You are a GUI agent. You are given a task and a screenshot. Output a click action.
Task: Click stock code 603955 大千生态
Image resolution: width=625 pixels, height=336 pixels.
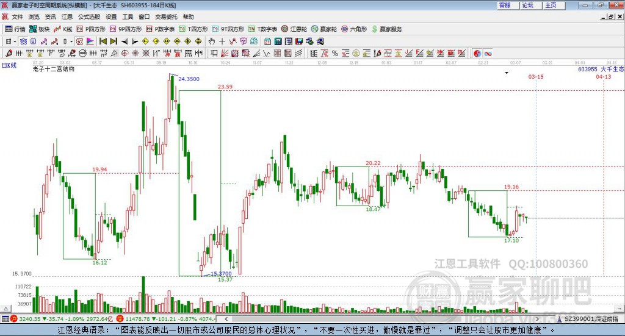pos(601,70)
